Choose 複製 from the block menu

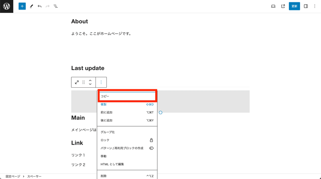click(x=127, y=105)
